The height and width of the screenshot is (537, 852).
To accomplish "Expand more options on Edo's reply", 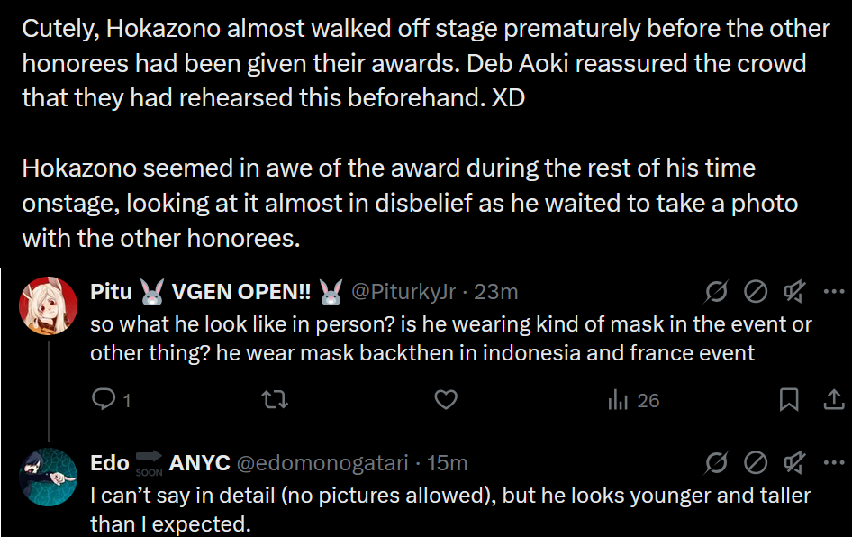I will pyautogui.click(x=834, y=463).
